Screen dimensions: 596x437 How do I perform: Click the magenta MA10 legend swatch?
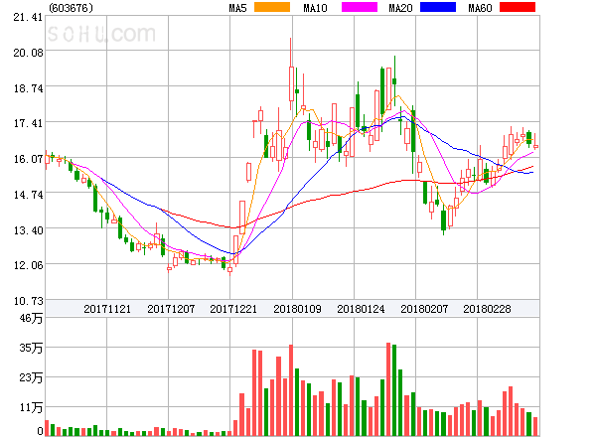(x=360, y=7)
